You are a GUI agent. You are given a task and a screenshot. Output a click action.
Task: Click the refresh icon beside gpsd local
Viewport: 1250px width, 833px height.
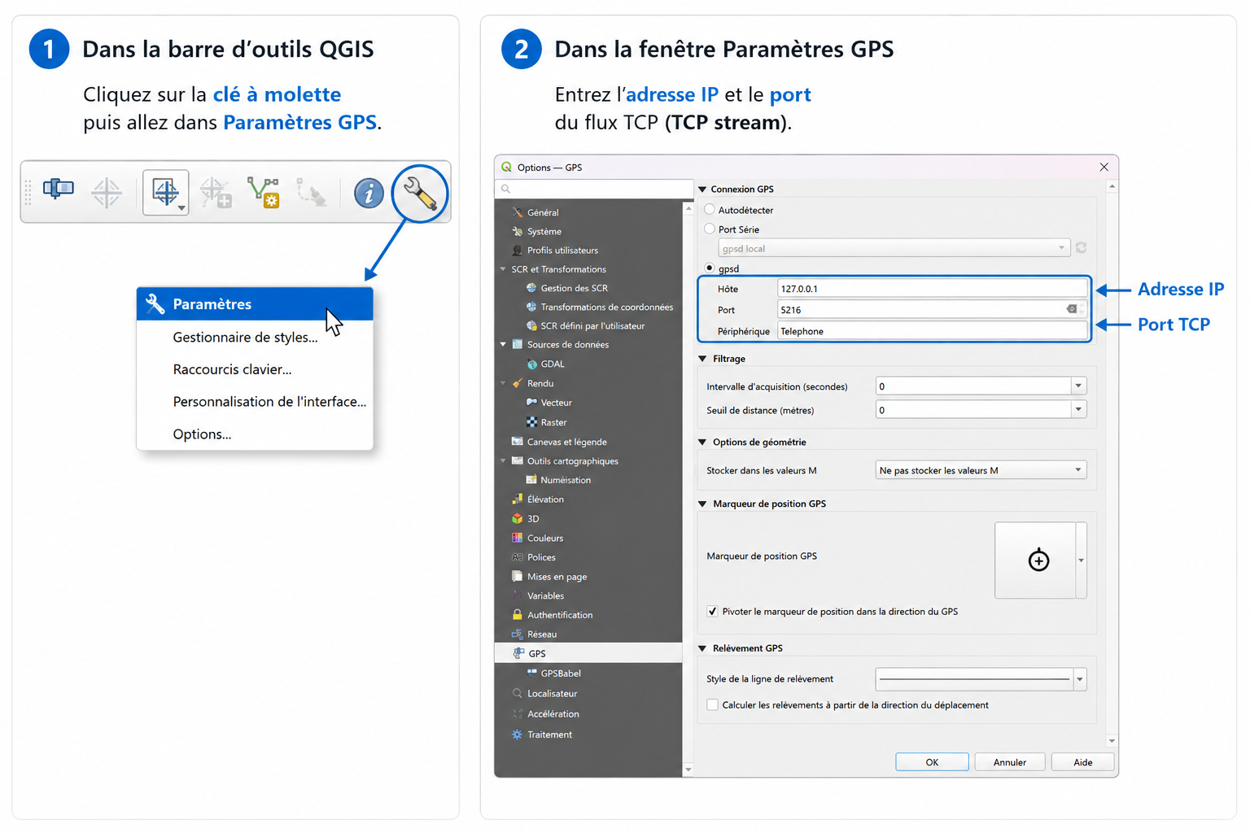click(1081, 248)
